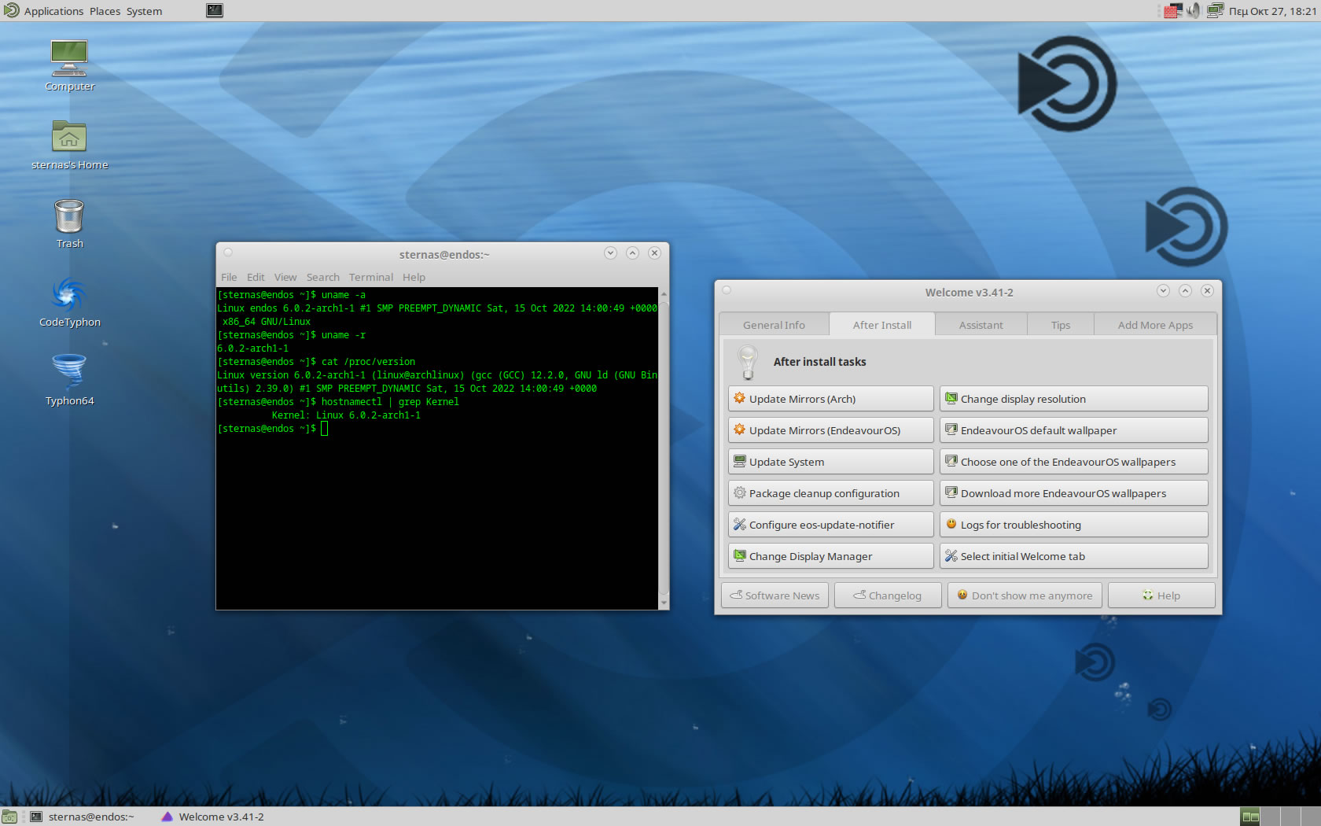Open the terminal File menu
The width and height of the screenshot is (1321, 826).
(x=229, y=277)
